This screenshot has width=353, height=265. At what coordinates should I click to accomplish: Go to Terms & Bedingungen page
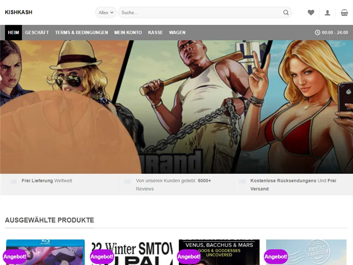click(81, 33)
